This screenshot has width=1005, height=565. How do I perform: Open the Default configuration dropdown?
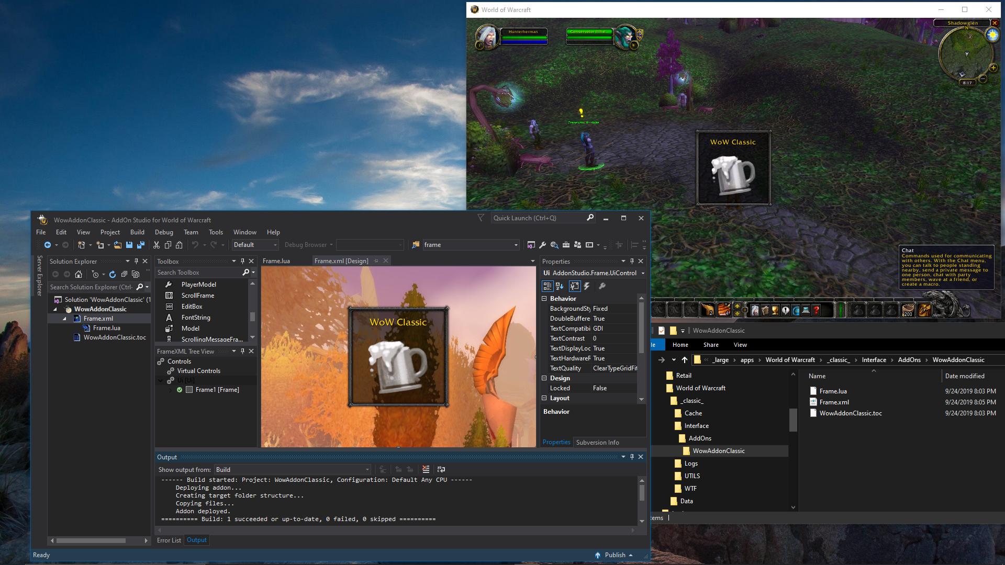[x=255, y=245]
